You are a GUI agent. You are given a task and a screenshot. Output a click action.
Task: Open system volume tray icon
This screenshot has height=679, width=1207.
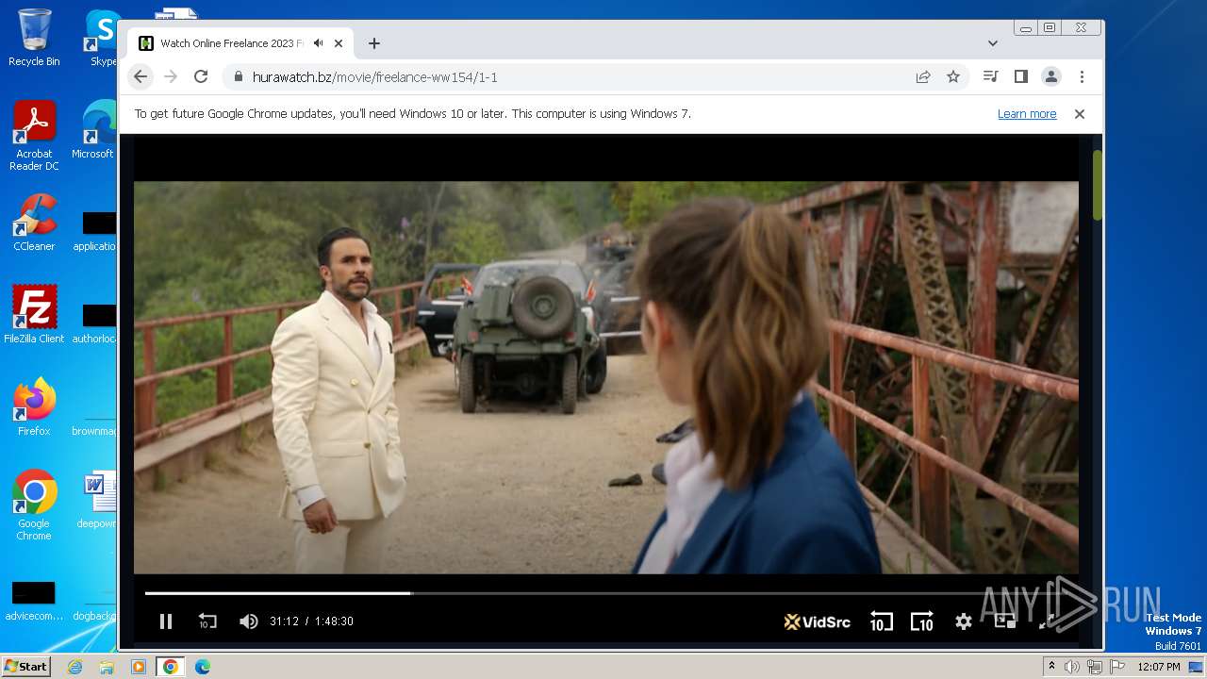coord(1072,667)
